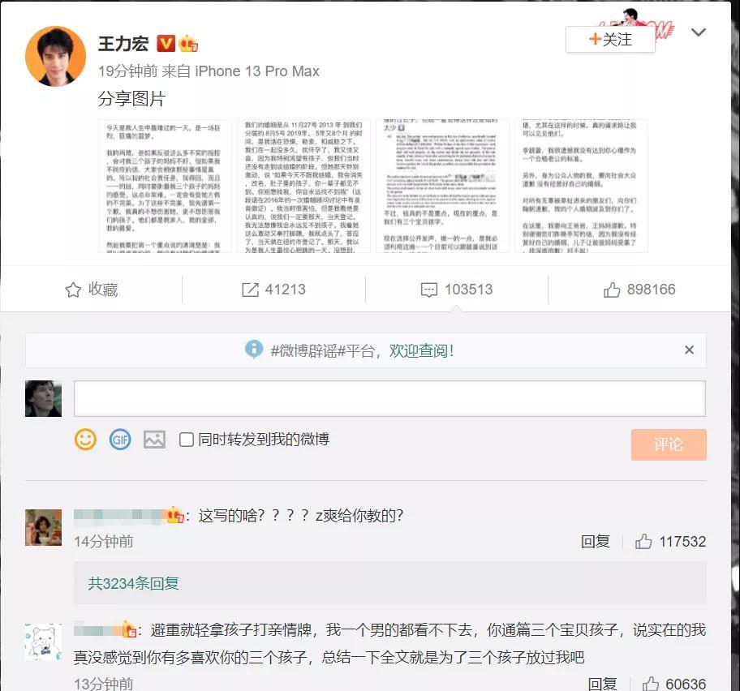
Task: Repost the post showing 41213 shares
Action: [x=273, y=290]
